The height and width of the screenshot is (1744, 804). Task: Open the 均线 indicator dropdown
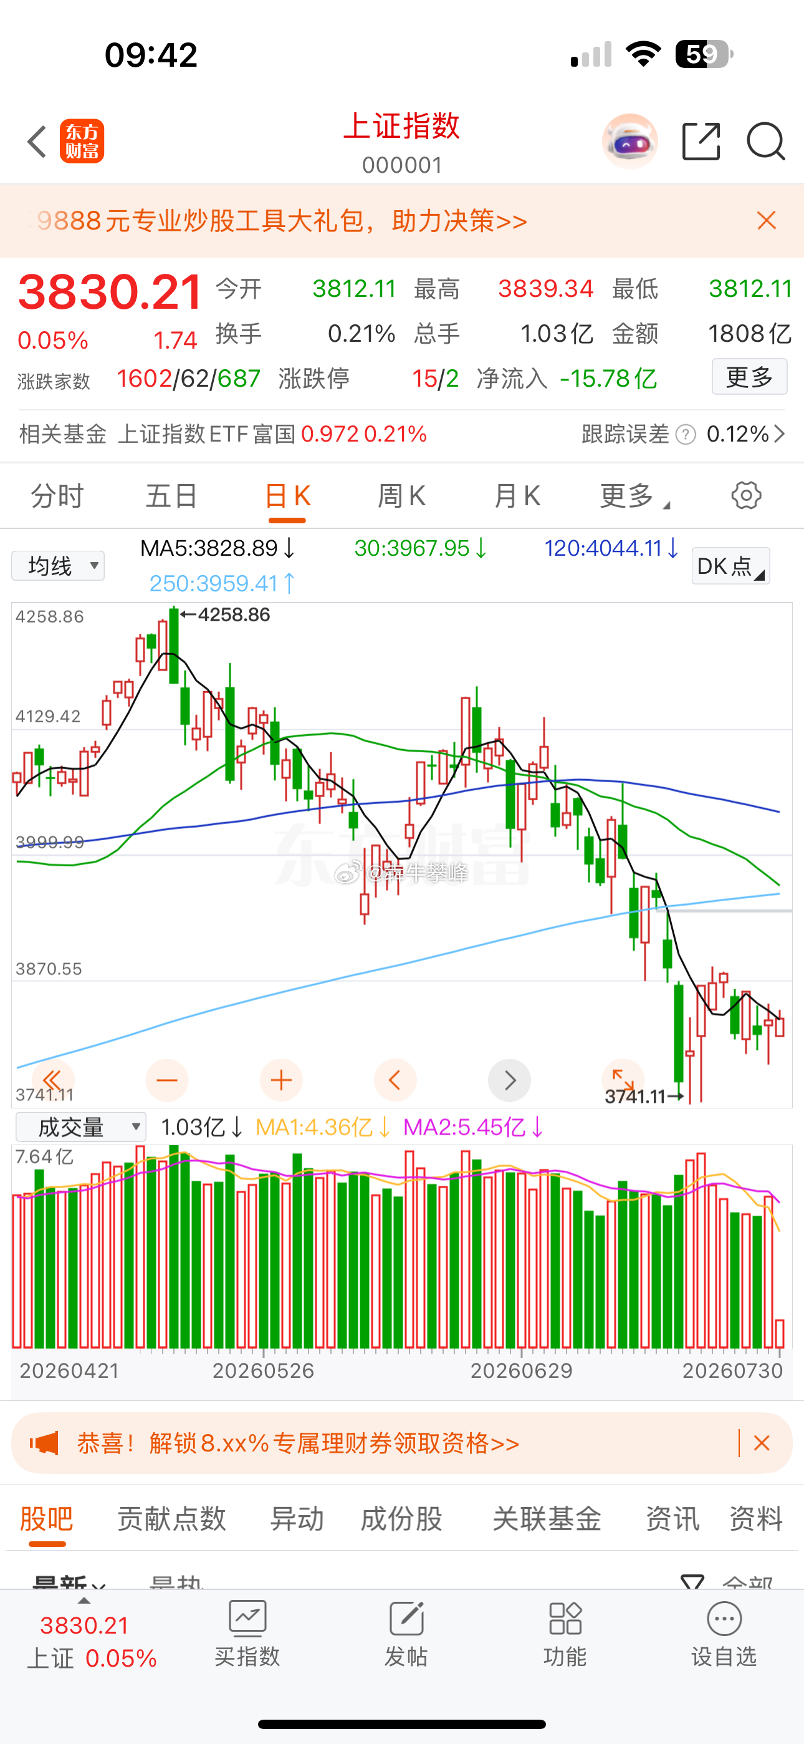[x=58, y=565]
